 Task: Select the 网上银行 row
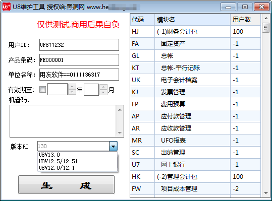pyautogui.click(x=195, y=164)
